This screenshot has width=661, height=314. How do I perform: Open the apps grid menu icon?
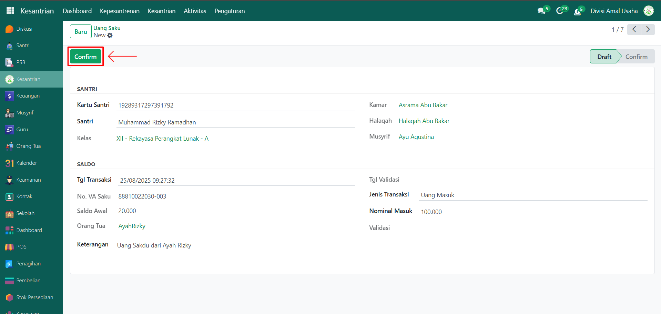(10, 11)
